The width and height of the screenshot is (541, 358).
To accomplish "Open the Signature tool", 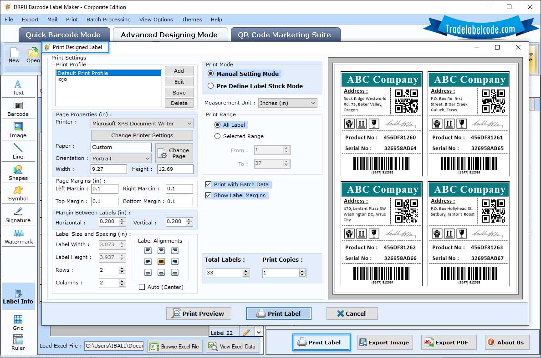I will coord(18,215).
